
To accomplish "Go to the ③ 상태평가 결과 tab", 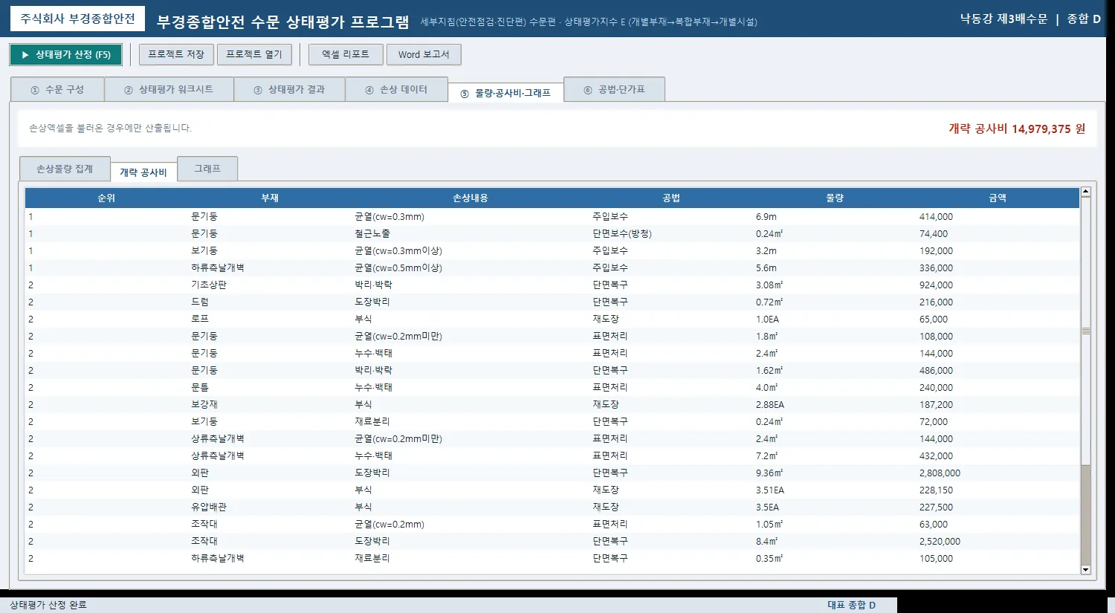I will pyautogui.click(x=289, y=89).
